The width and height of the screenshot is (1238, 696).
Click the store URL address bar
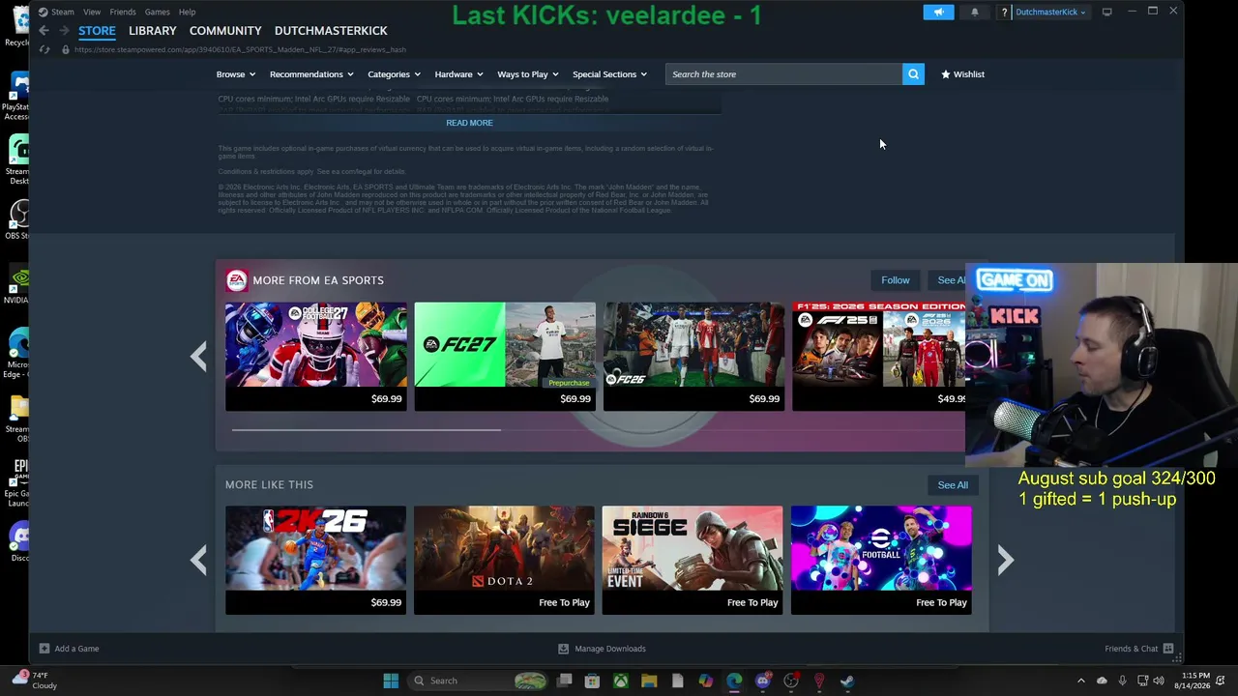tap(240, 49)
